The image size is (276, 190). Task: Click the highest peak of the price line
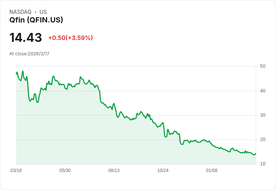tap(23, 71)
